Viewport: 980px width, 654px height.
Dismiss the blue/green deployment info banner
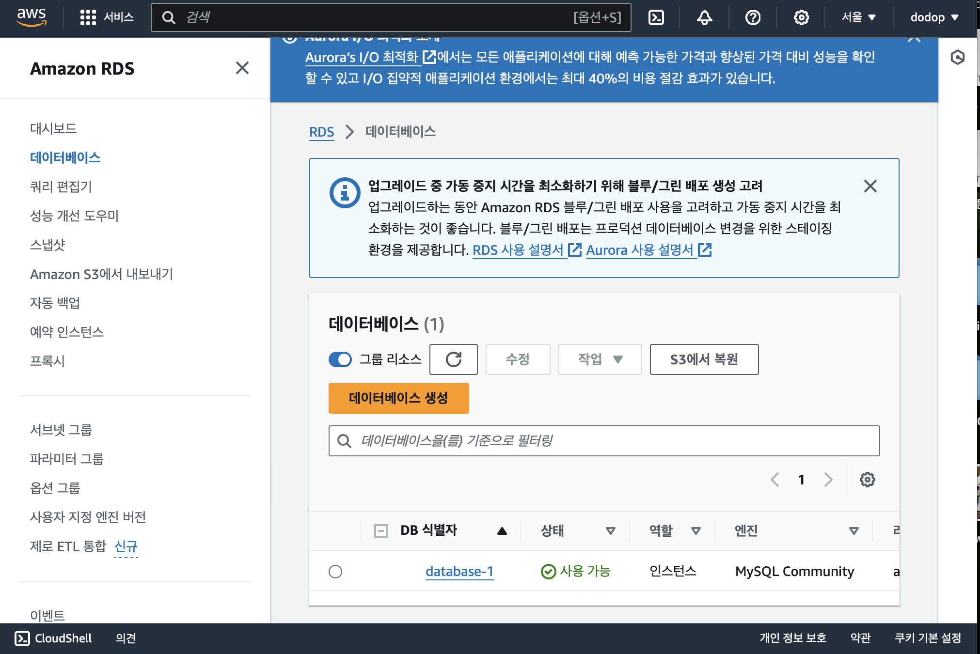coord(870,186)
